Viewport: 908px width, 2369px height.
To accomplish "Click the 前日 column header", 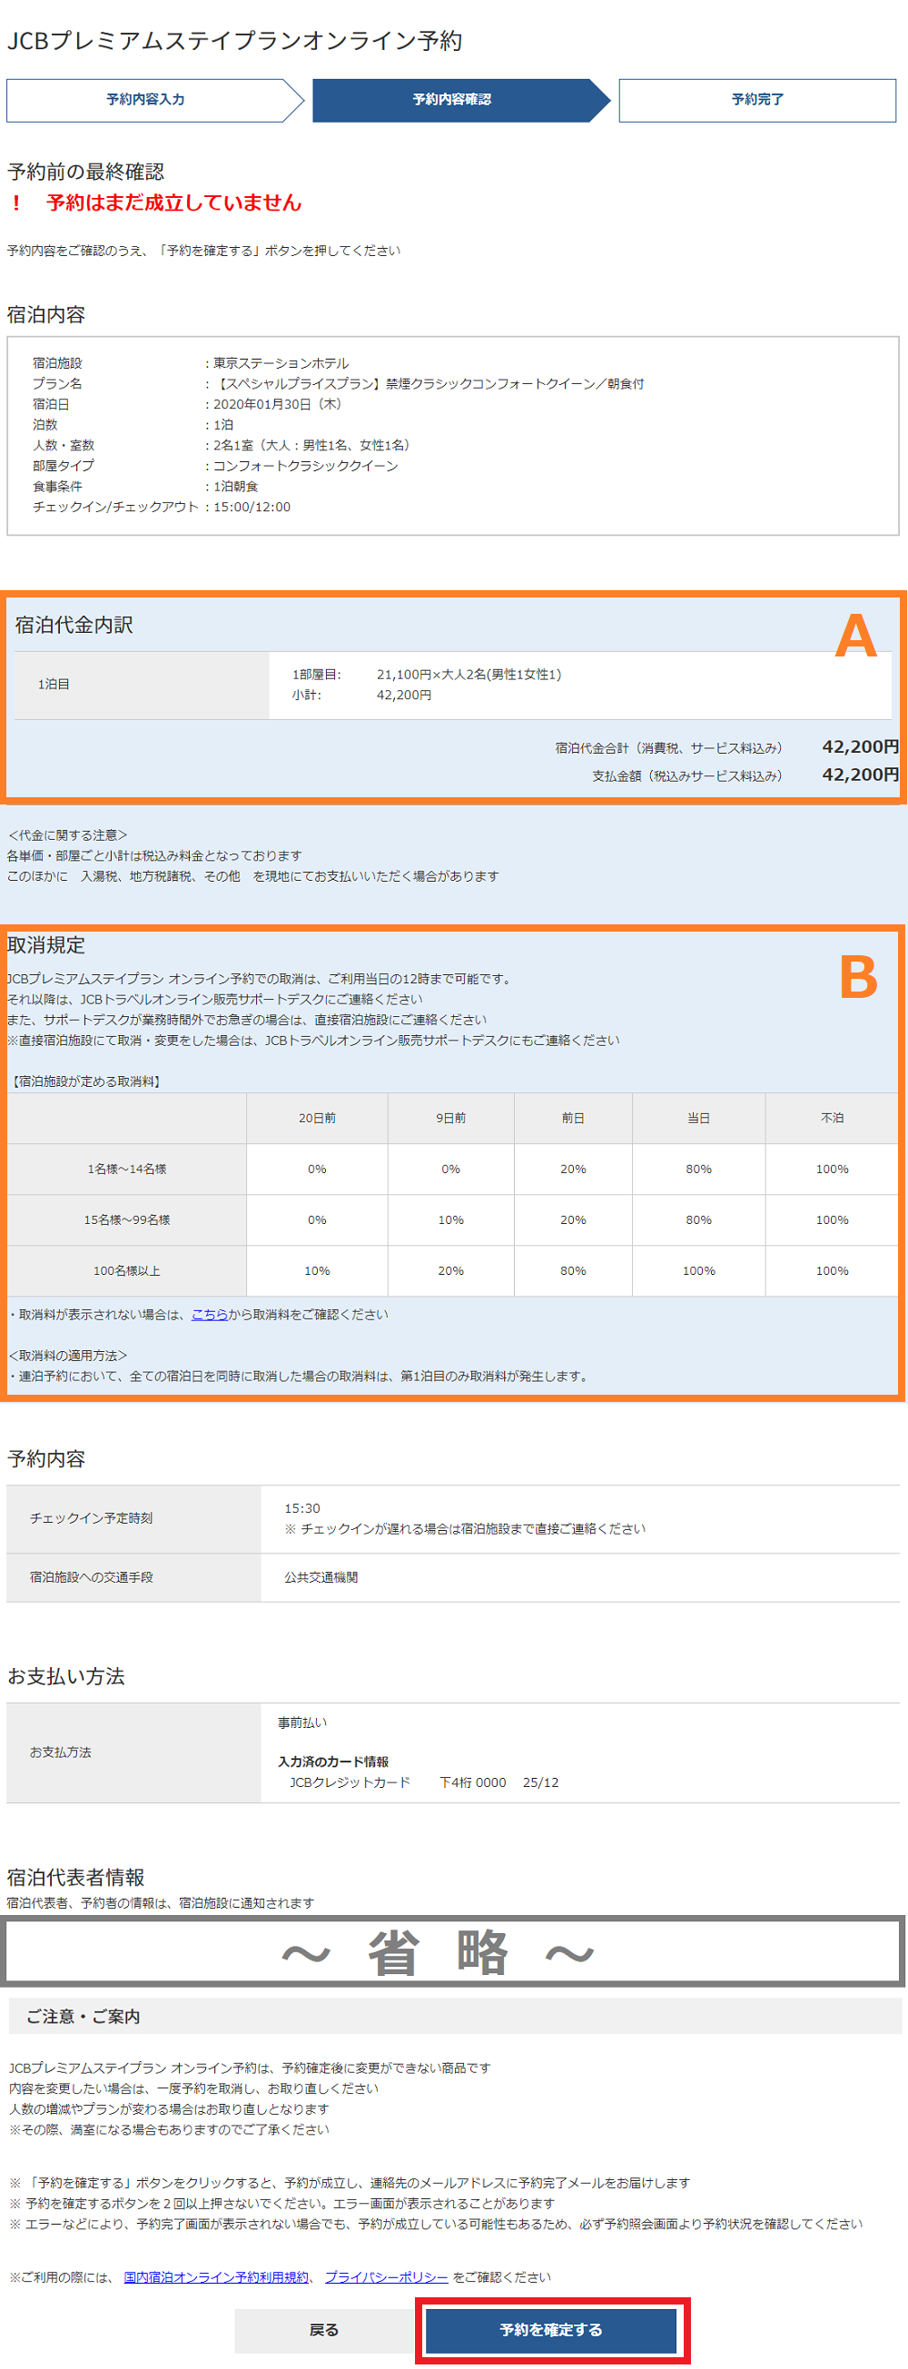I will (x=573, y=1119).
